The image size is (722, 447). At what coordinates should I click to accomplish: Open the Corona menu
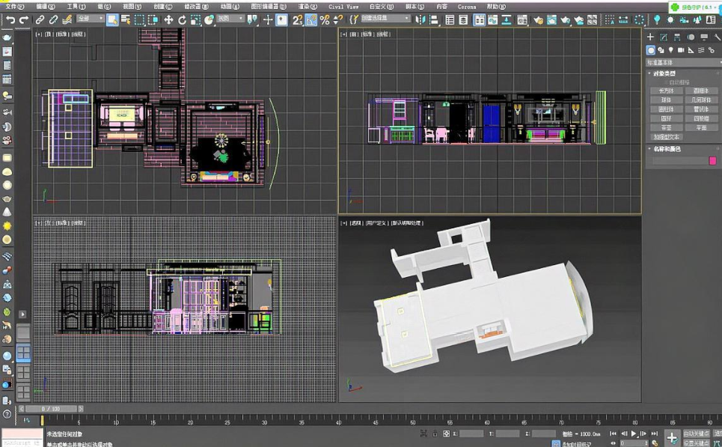coord(466,6)
